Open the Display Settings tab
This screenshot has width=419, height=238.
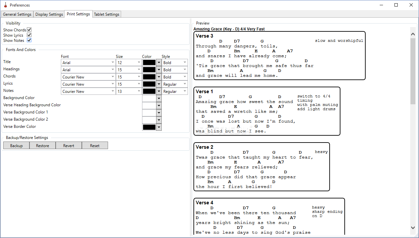click(x=49, y=14)
